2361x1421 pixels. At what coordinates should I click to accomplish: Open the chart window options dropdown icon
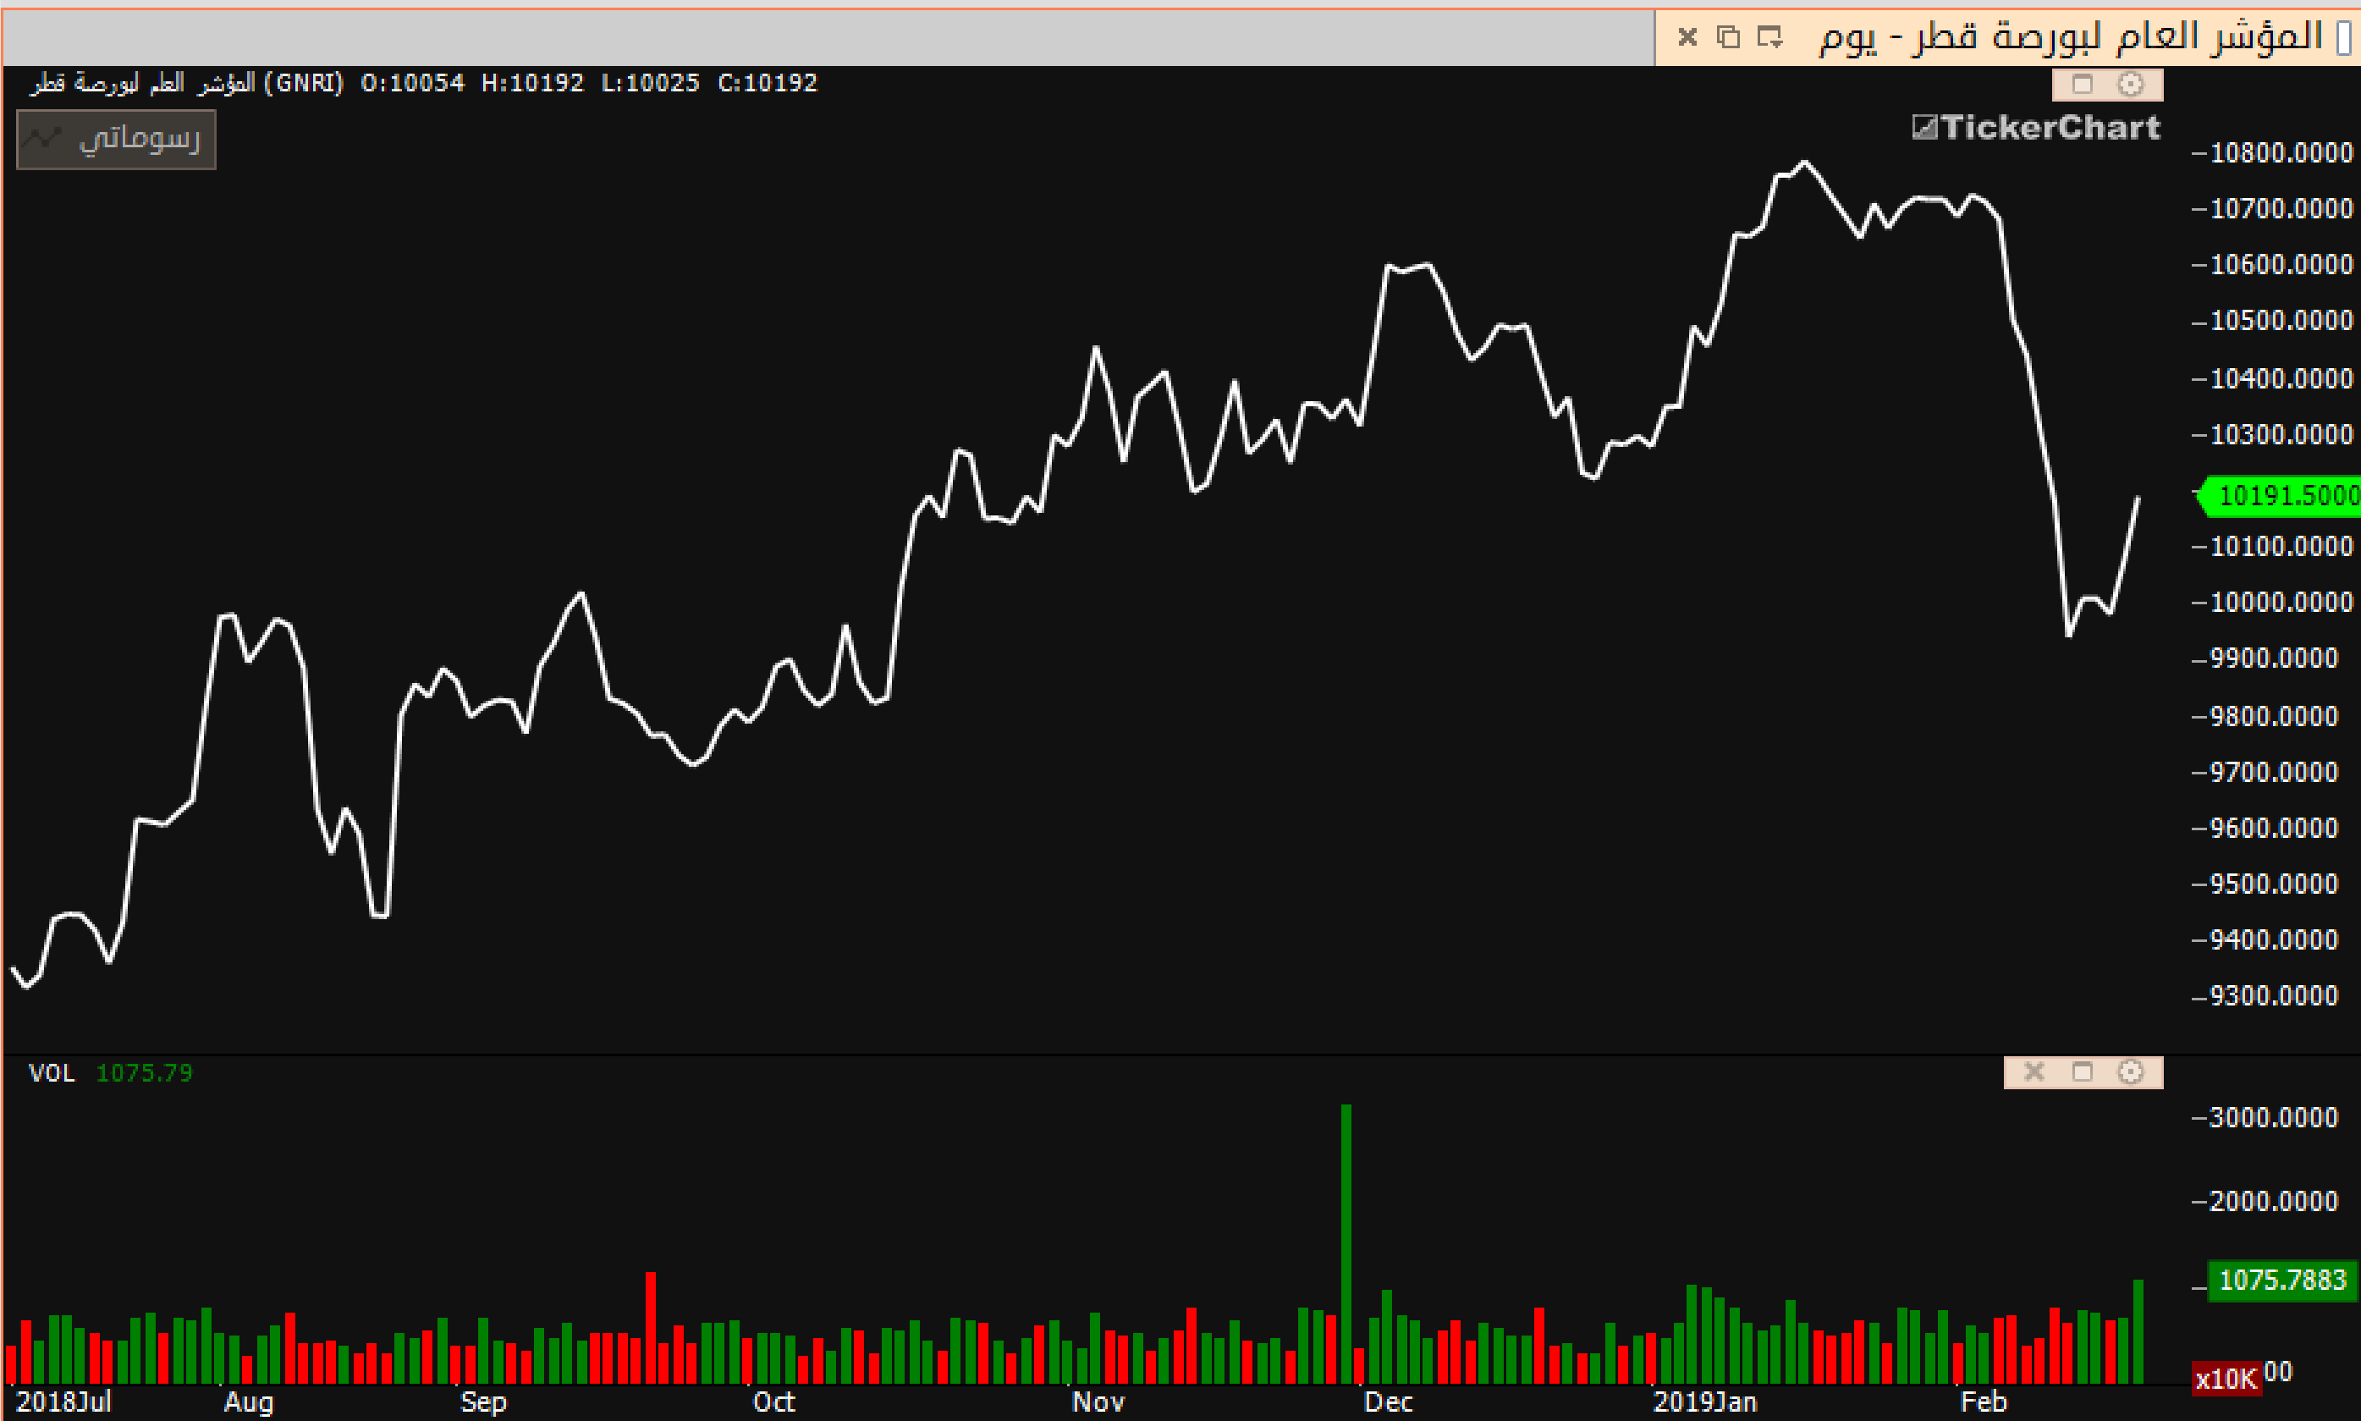(x=1769, y=37)
